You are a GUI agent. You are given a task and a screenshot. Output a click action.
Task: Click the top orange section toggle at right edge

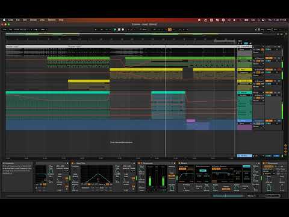285,145
